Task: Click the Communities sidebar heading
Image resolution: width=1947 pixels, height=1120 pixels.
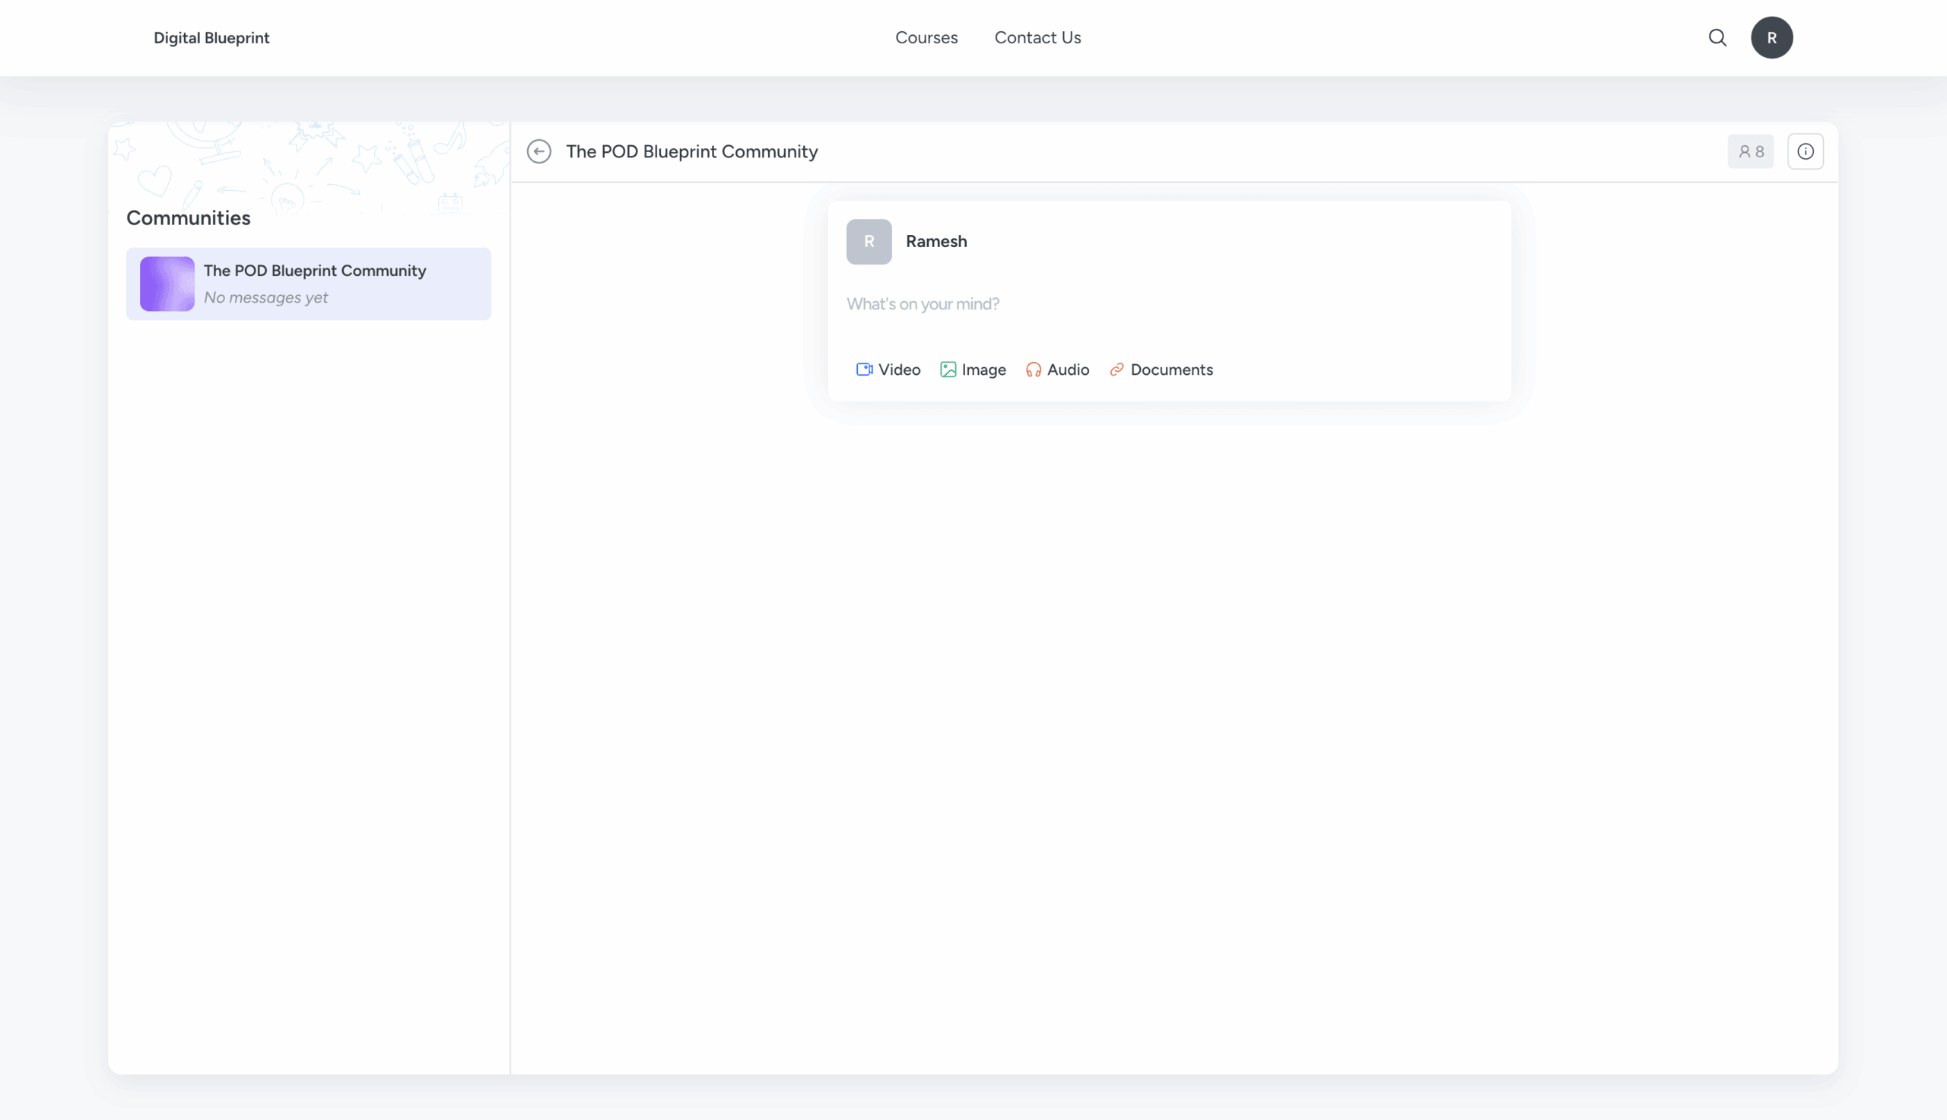Action: (189, 218)
